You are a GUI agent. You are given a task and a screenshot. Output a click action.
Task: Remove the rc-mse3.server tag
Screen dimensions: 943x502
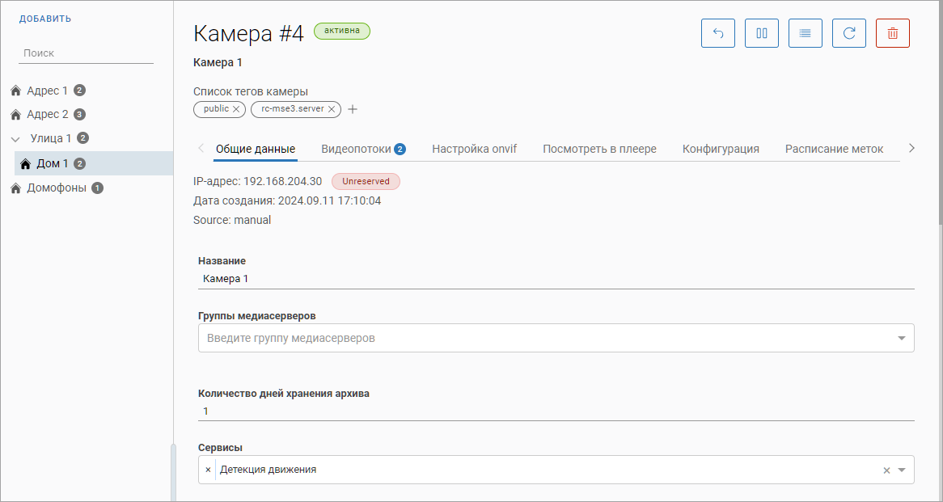[x=332, y=109]
